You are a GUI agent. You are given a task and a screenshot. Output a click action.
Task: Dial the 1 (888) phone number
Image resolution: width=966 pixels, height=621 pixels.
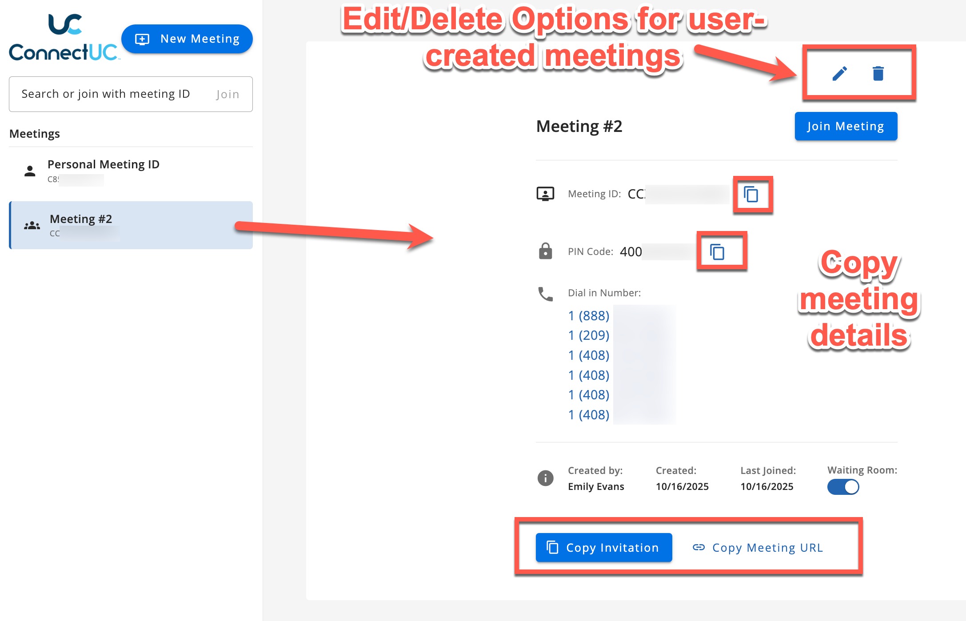(589, 315)
